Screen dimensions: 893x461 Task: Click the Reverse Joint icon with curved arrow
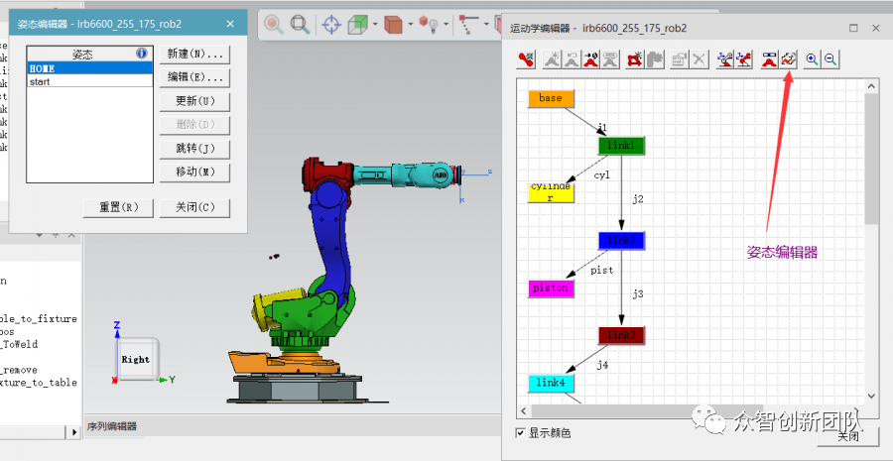[x=572, y=59]
